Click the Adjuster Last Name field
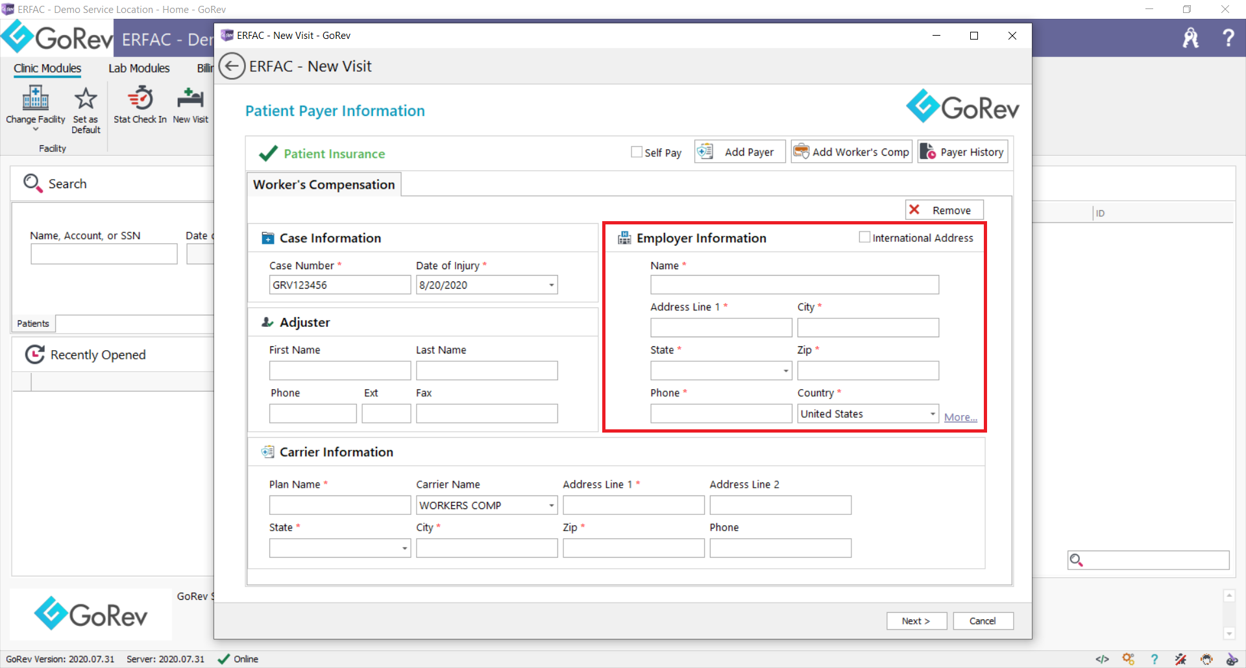Viewport: 1246px width, 668px height. click(x=487, y=370)
